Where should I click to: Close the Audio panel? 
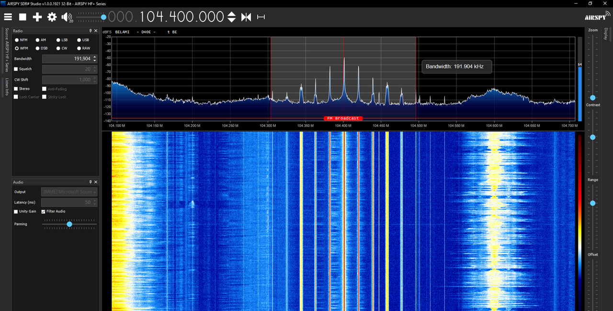96,182
